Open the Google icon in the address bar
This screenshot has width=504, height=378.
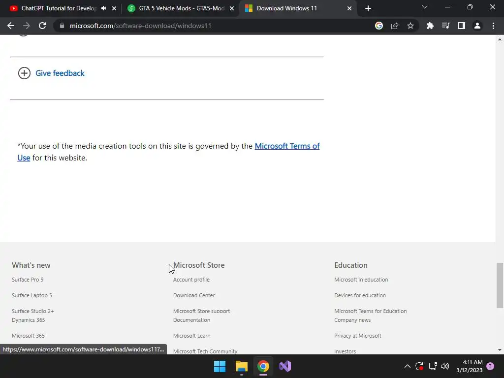379,26
